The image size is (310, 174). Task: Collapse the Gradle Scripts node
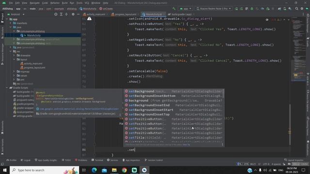click(7, 87)
